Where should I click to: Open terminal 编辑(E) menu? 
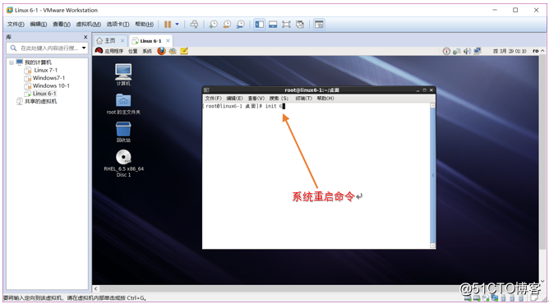pos(234,99)
